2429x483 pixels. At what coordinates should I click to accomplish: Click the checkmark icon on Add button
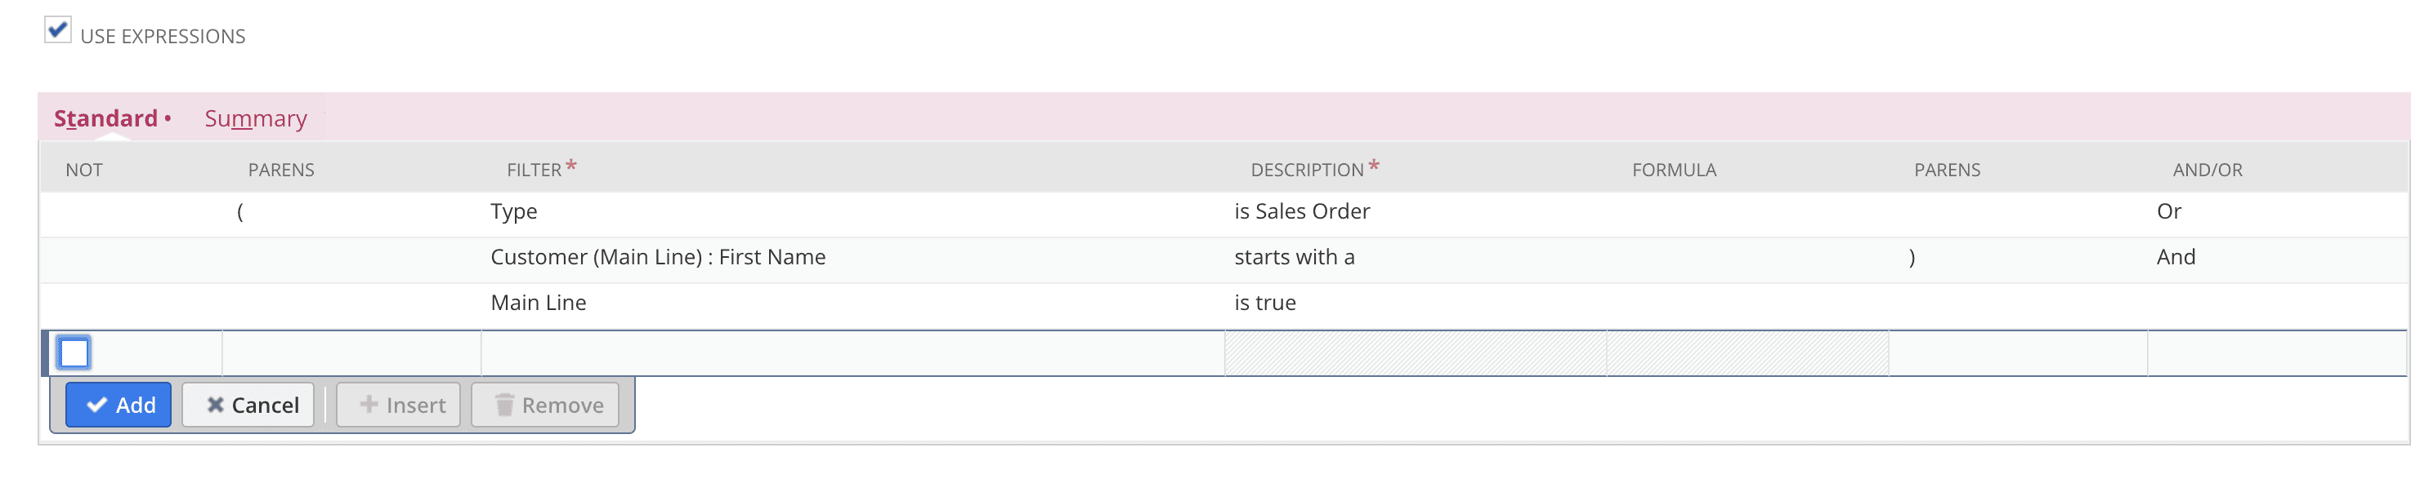click(97, 405)
